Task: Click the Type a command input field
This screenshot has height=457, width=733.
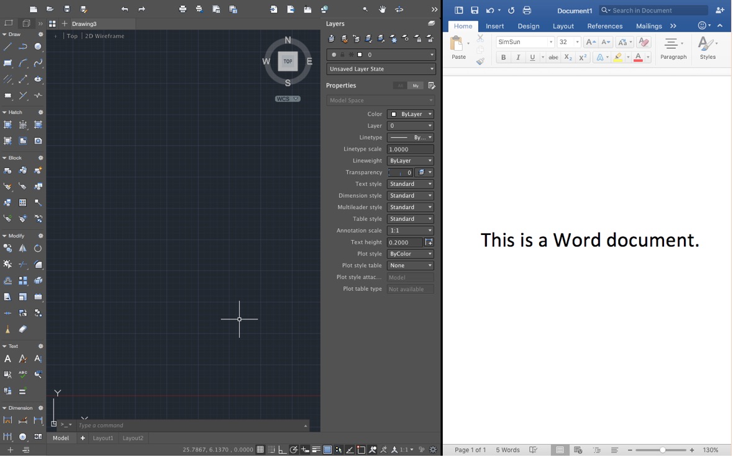Action: [x=192, y=426]
